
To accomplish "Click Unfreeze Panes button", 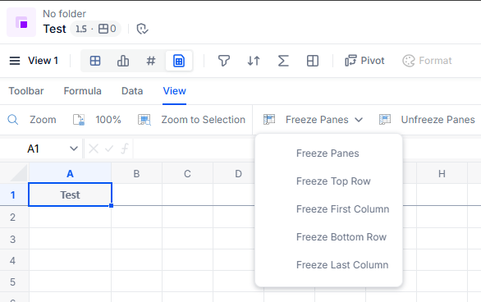I will click(x=427, y=120).
